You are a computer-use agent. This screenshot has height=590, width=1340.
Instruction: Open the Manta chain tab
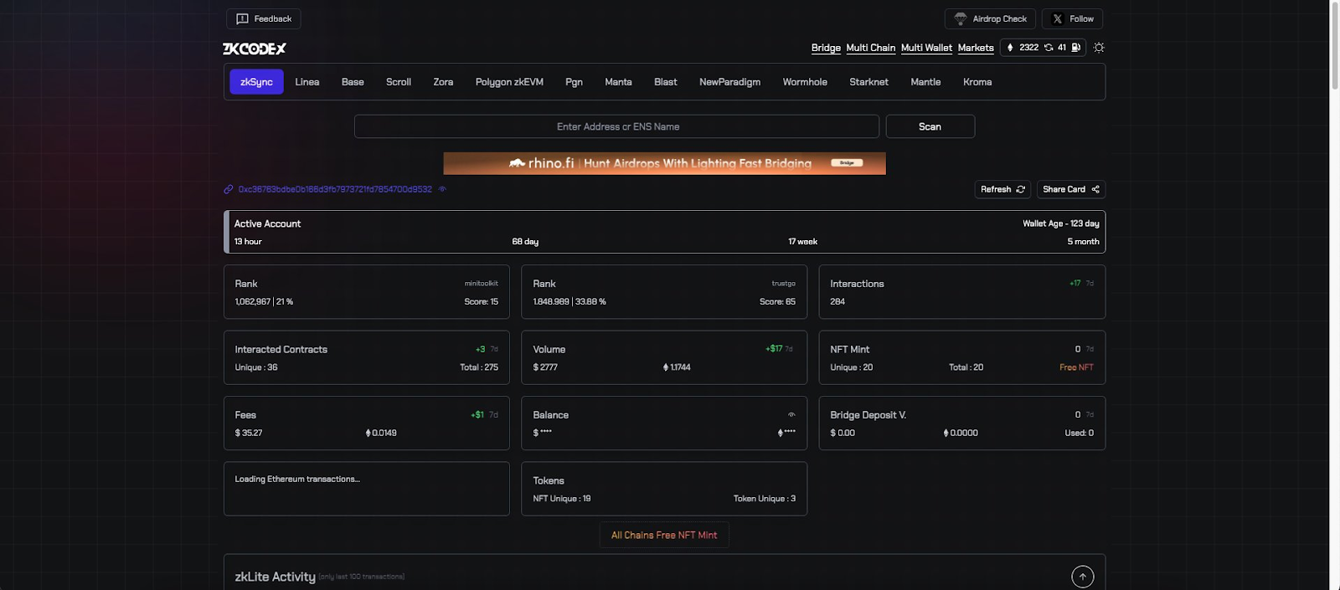(x=618, y=82)
